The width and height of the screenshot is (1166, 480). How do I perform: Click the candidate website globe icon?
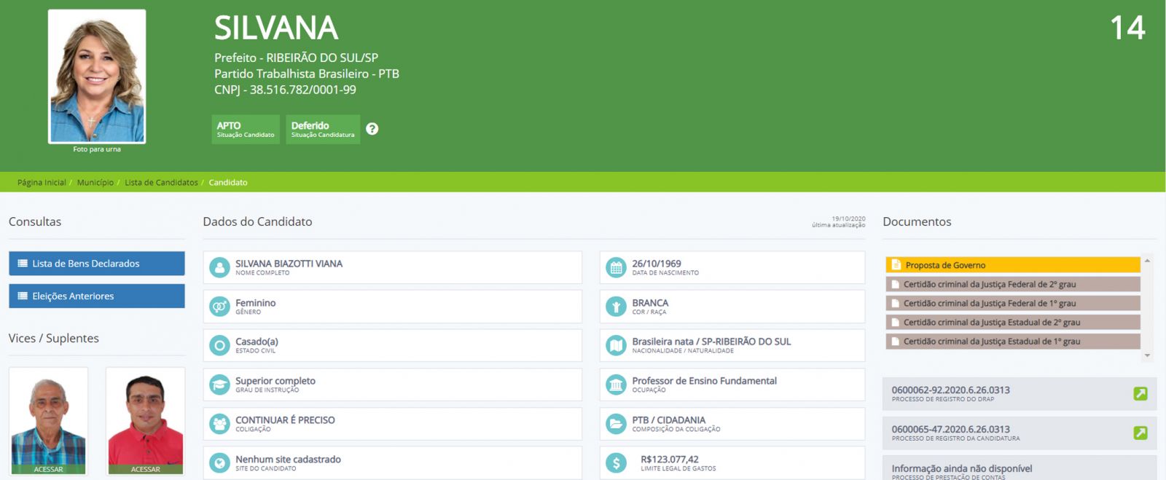pos(219,463)
